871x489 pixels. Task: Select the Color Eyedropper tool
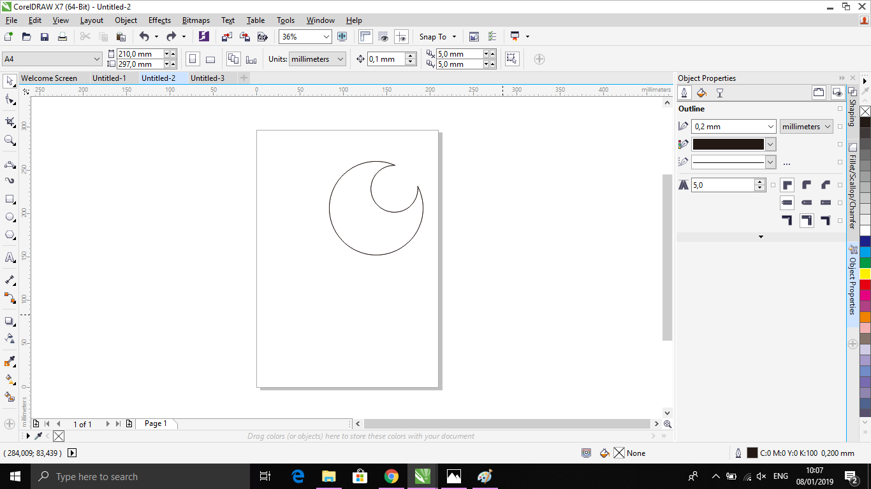(10, 362)
